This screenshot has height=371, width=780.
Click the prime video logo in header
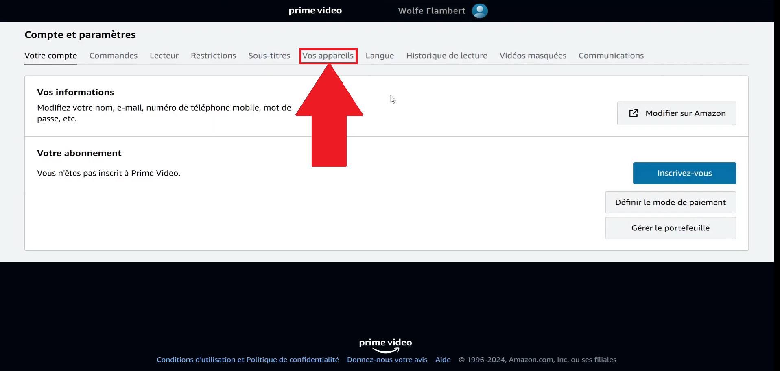coord(315,11)
